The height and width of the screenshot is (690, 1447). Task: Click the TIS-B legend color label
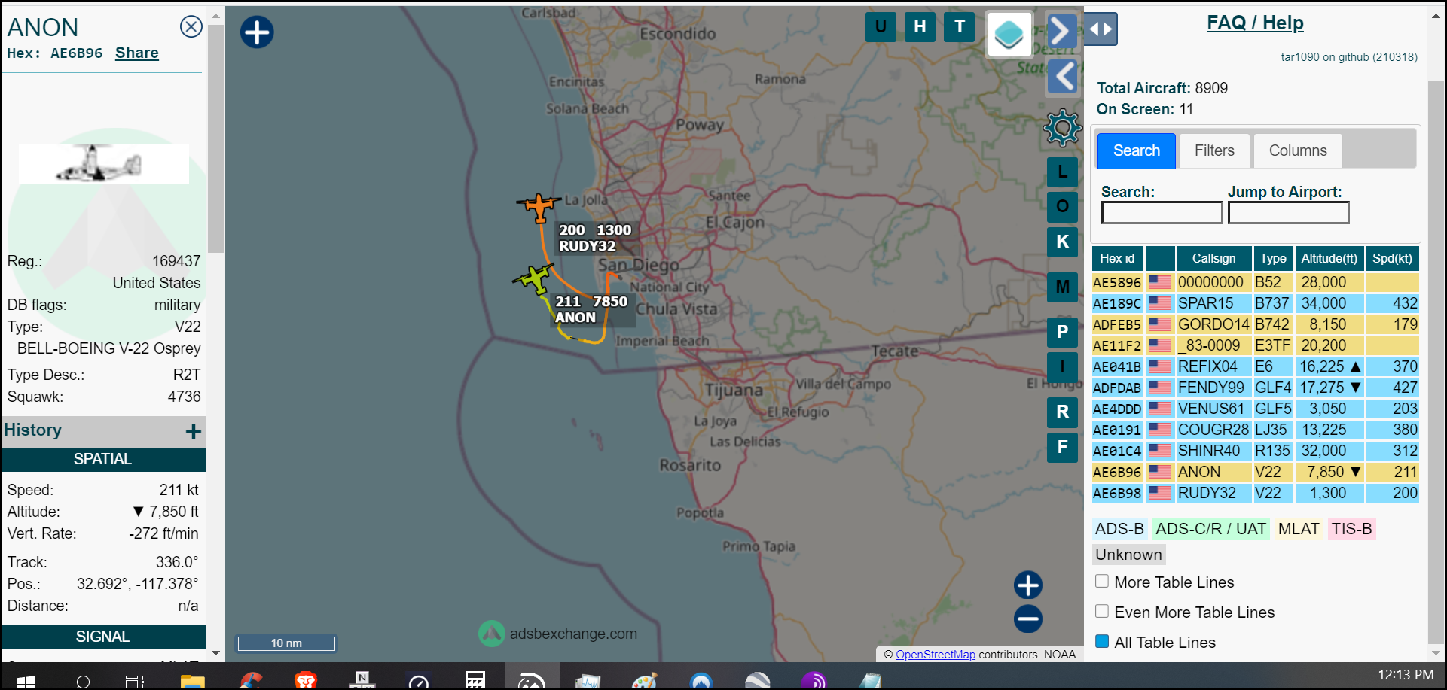coord(1351,529)
